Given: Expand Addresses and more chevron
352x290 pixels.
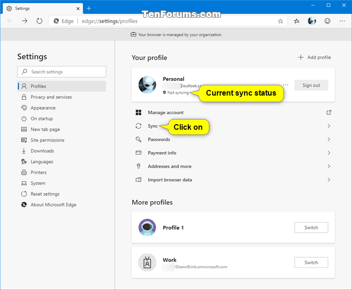Looking at the screenshot, I should 329,166.
